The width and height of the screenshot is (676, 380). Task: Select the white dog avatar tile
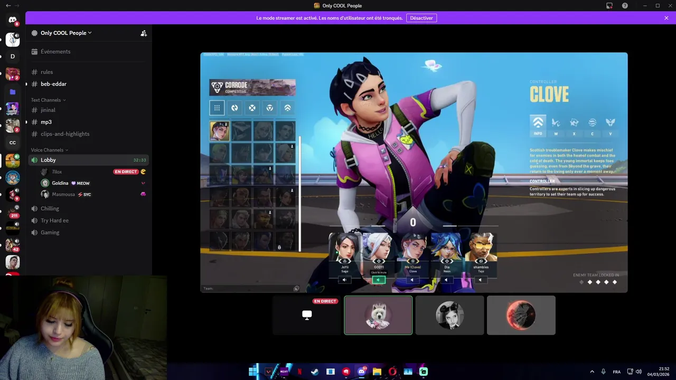pyautogui.click(x=378, y=315)
